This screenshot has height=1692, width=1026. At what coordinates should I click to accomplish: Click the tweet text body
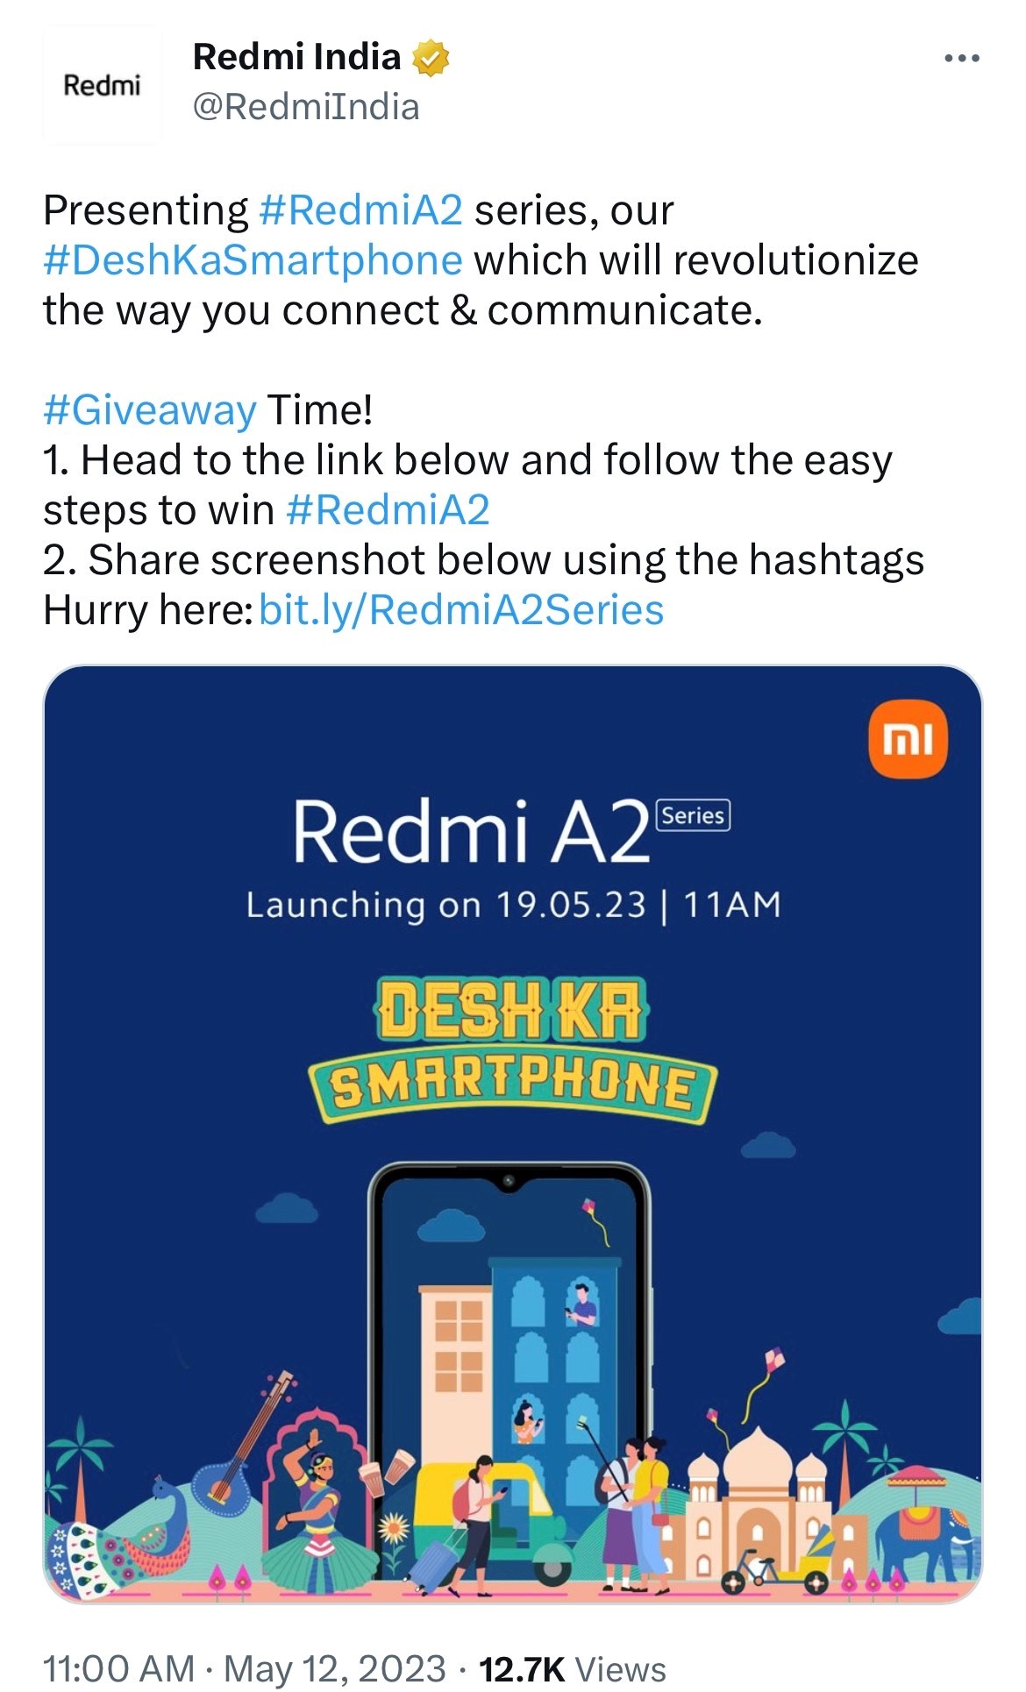click(483, 410)
